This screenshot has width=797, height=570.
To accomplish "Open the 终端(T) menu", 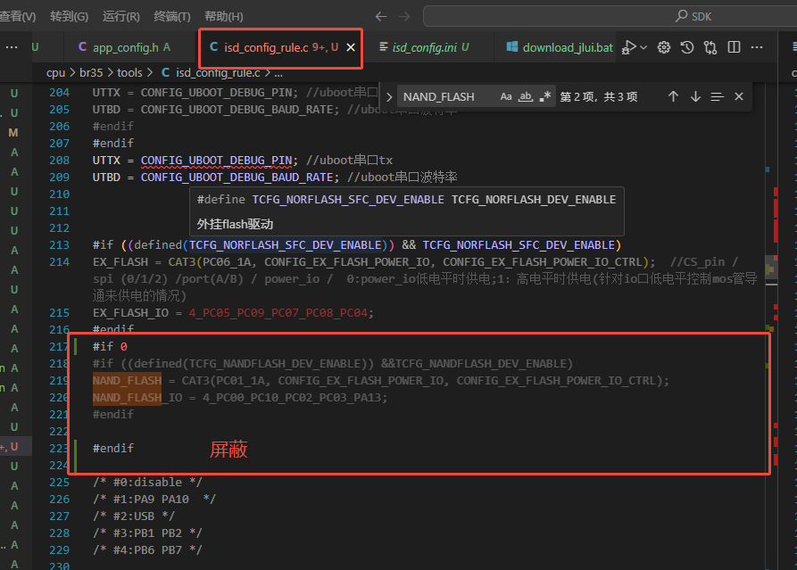I will pos(172,16).
